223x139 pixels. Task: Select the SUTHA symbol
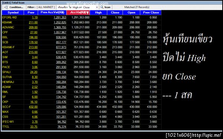pos(7,77)
